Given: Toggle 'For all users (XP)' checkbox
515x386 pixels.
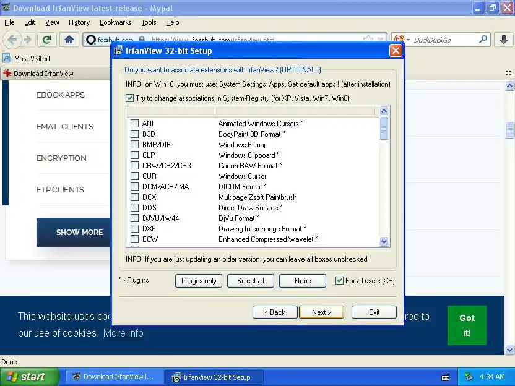Looking at the screenshot, I should coord(339,281).
